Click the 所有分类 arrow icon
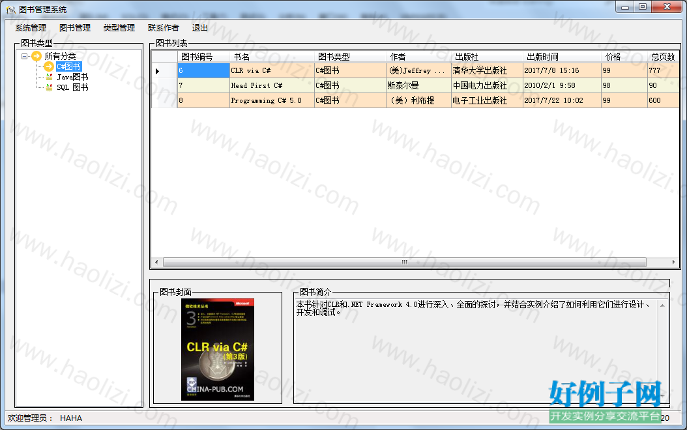687x430 pixels. pos(37,56)
